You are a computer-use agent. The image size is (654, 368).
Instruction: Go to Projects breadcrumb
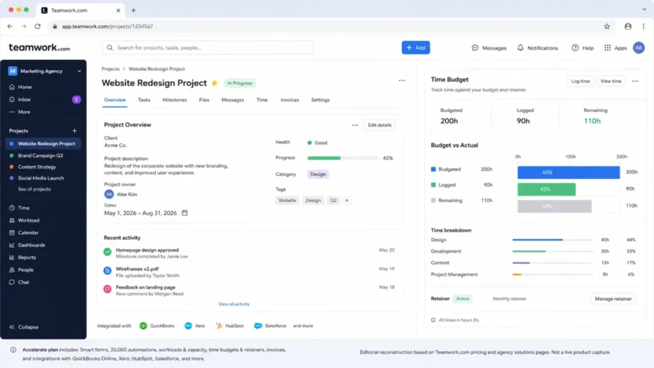click(x=110, y=69)
